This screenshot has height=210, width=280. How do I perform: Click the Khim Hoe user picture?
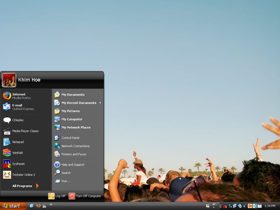(9, 80)
